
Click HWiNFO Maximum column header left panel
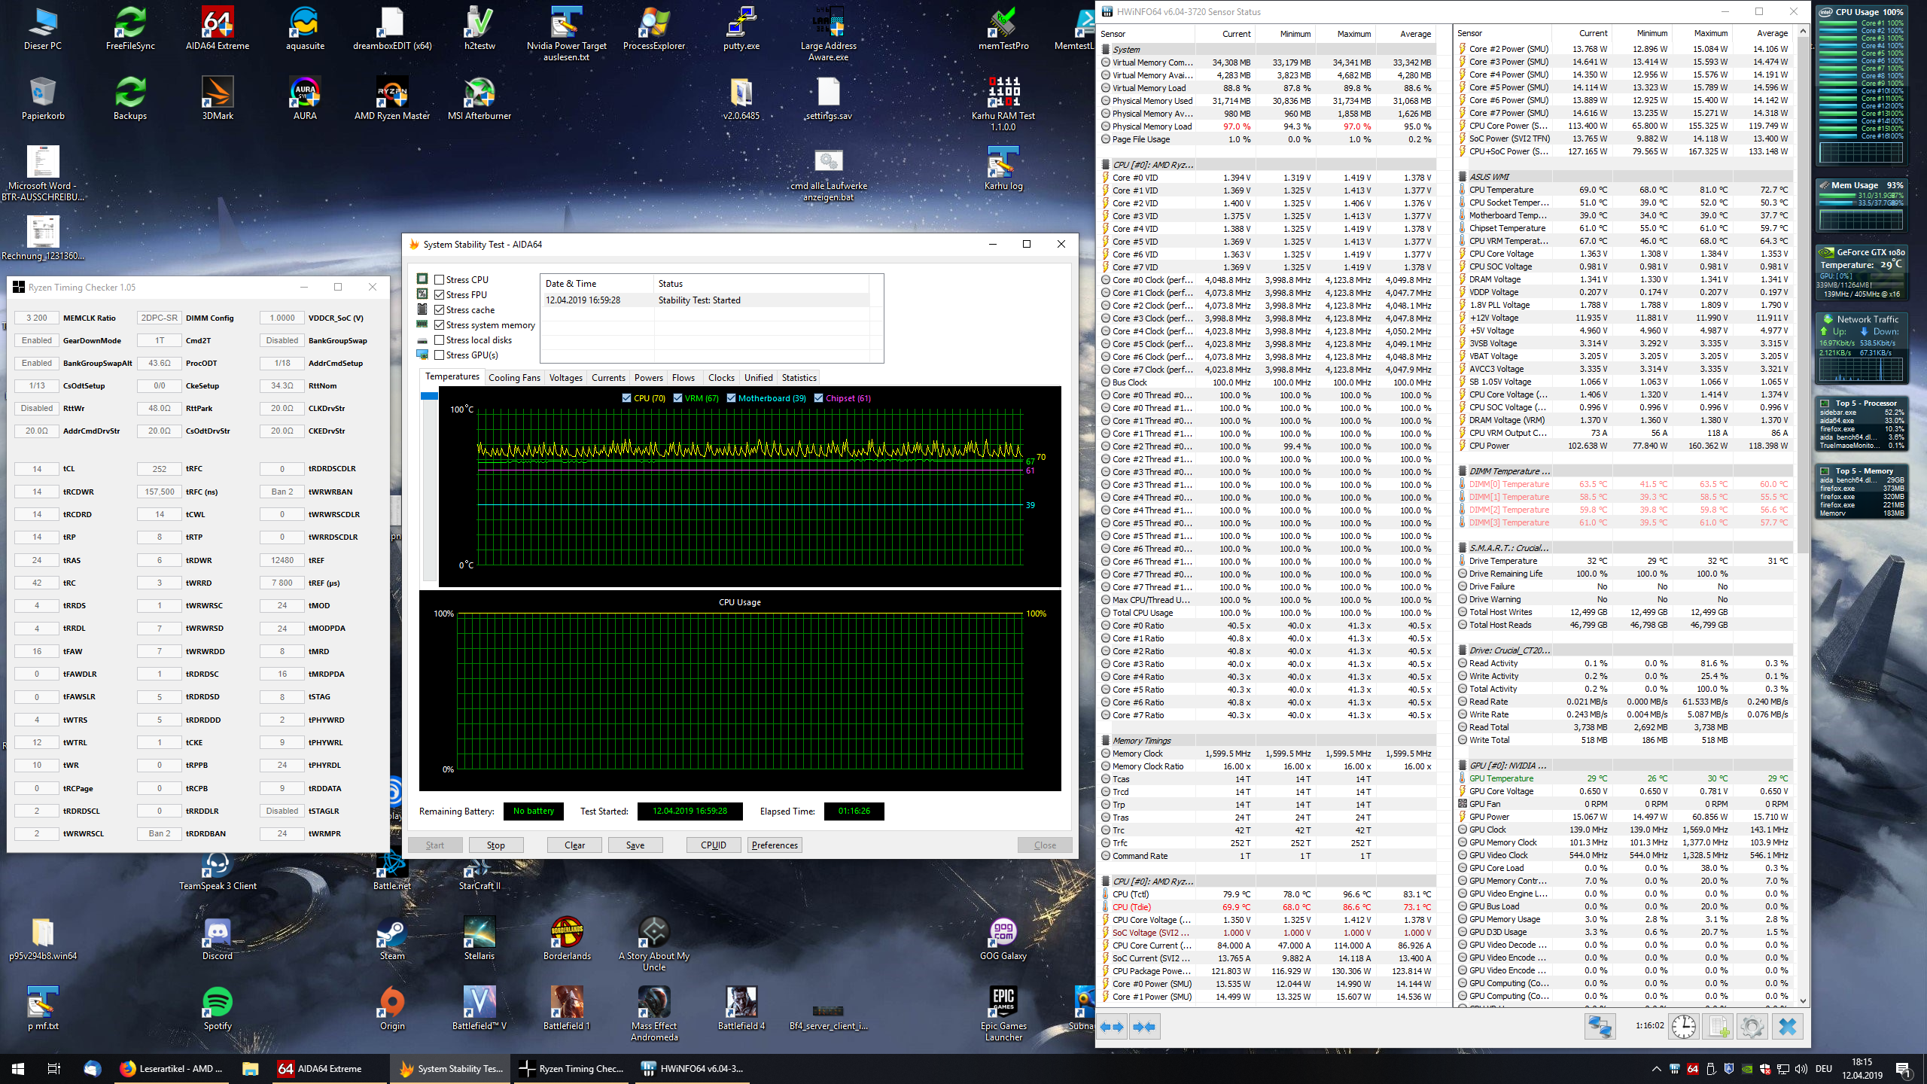coord(1344,34)
